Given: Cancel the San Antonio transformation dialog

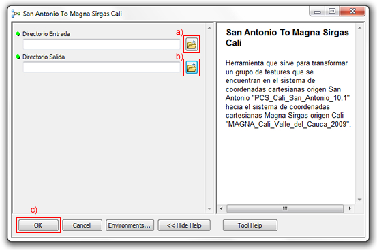Looking at the screenshot, I should (82, 225).
